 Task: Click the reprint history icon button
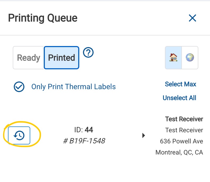(x=19, y=135)
